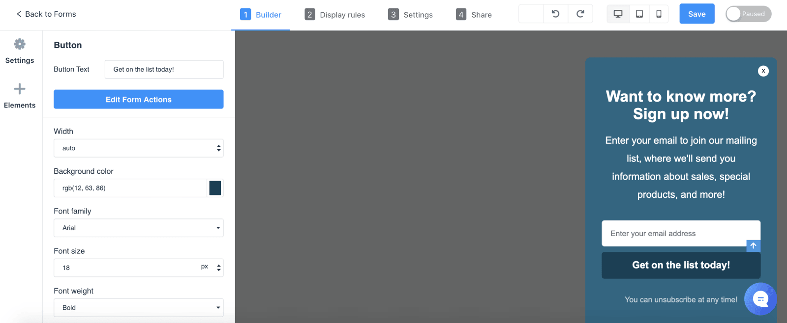The width and height of the screenshot is (787, 323).
Task: Open the Font family dropdown
Action: click(138, 228)
